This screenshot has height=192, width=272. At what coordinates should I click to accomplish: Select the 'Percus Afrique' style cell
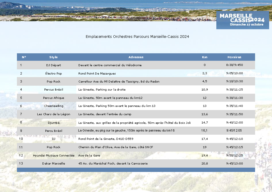[x=53, y=98]
